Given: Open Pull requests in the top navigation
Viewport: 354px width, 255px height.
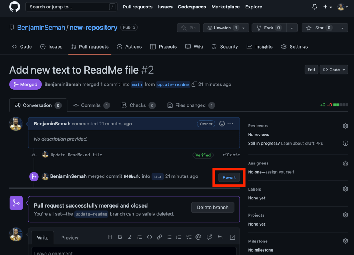Looking at the screenshot, I should 138,7.
